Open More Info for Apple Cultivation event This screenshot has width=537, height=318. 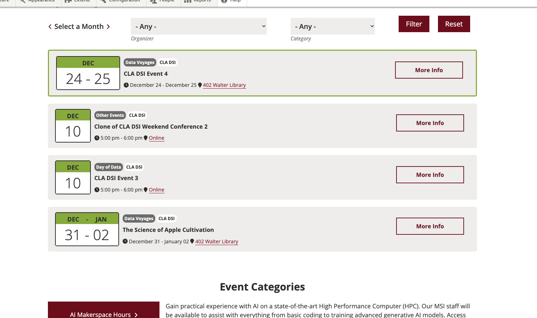(x=430, y=226)
